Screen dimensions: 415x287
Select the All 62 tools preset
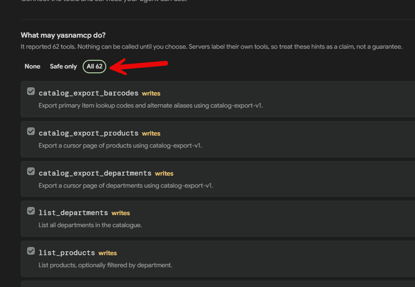coord(95,67)
